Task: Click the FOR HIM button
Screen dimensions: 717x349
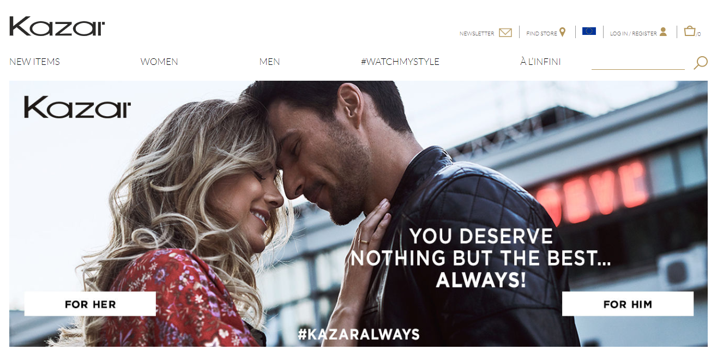Action: click(628, 304)
